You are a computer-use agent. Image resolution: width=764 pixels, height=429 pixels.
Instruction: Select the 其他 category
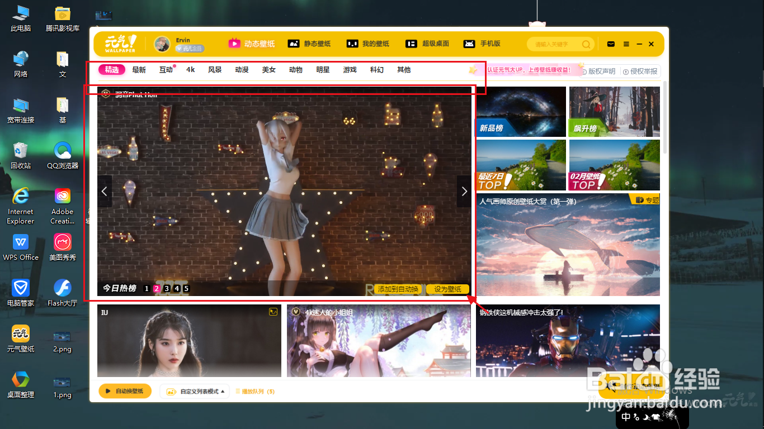404,70
